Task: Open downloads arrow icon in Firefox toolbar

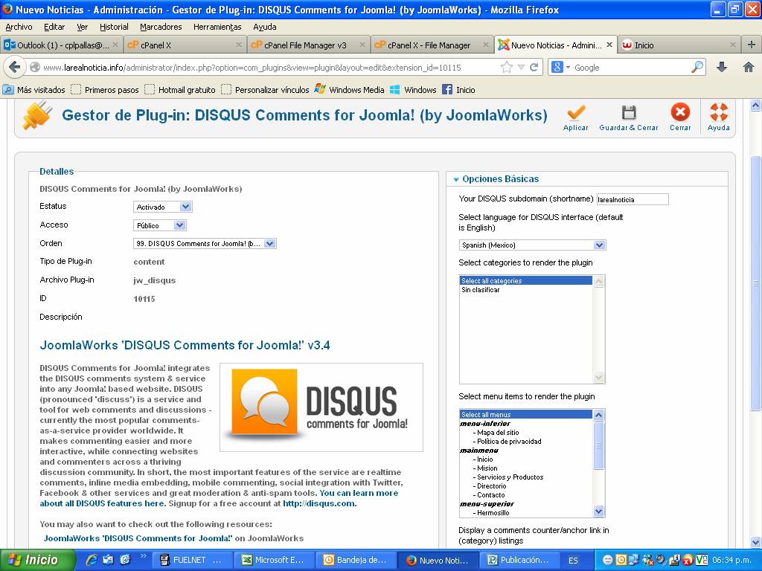Action: (722, 67)
